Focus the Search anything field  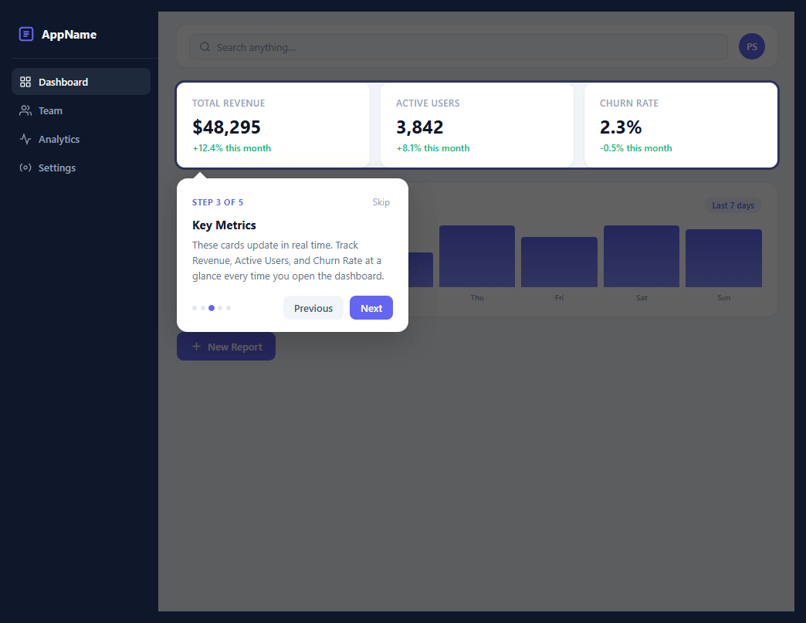[x=459, y=47]
